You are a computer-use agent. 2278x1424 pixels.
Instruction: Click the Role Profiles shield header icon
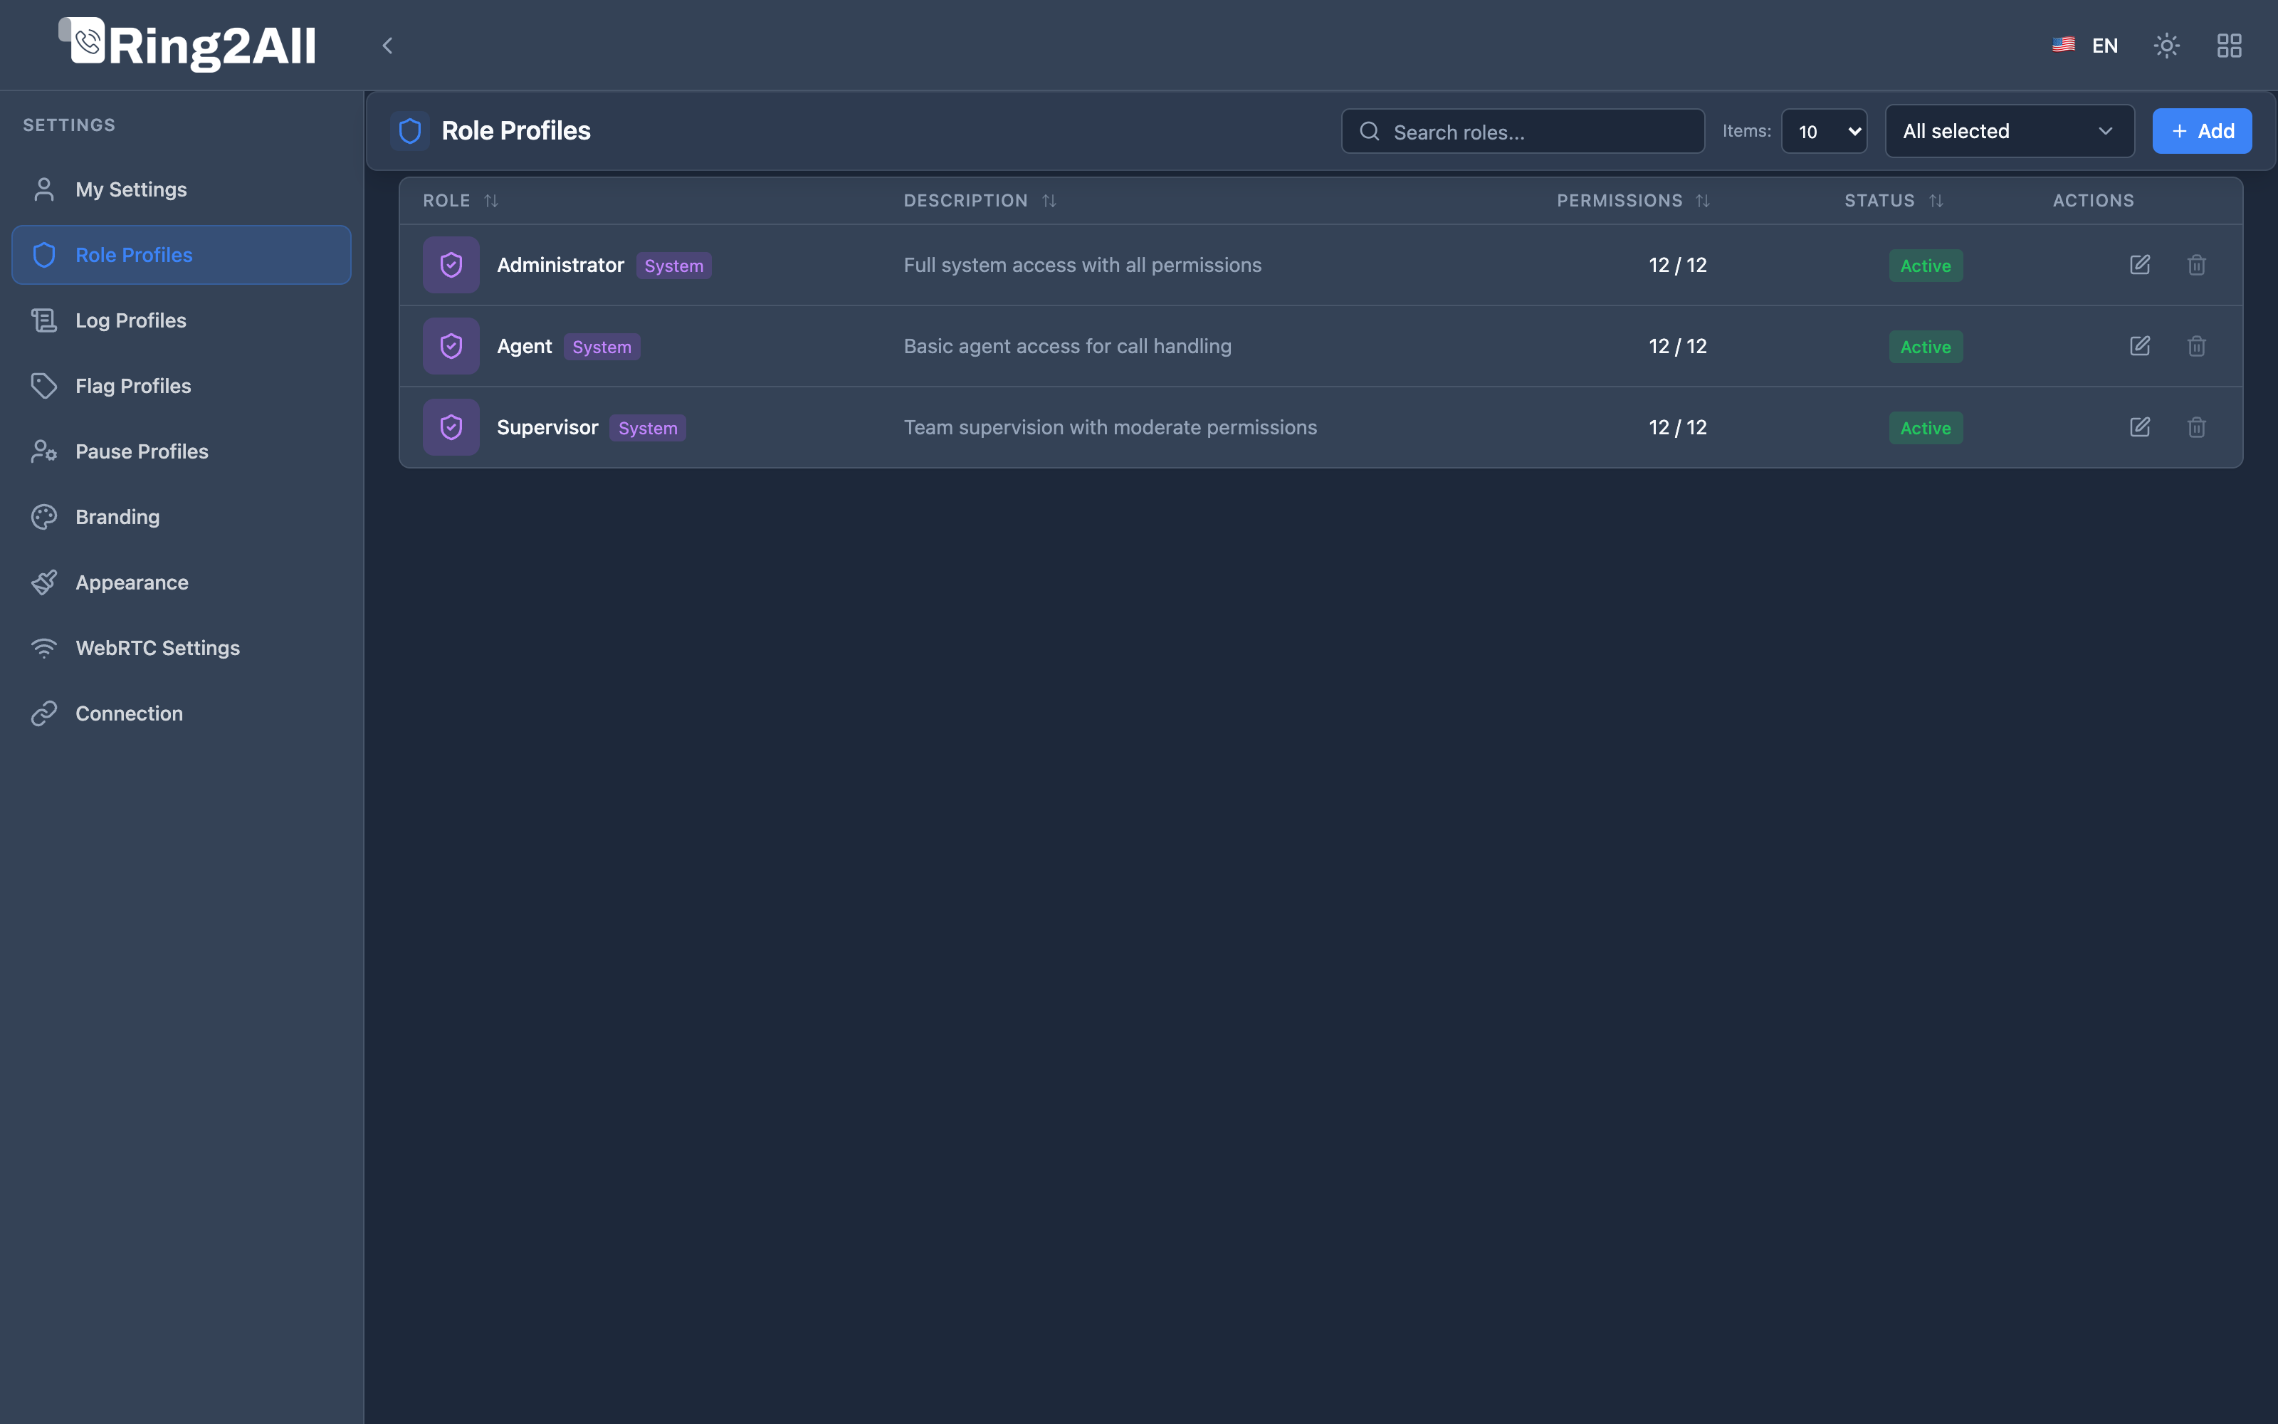(409, 131)
